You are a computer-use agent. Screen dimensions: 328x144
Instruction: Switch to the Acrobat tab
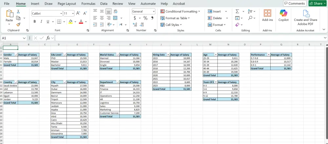tap(179, 4)
